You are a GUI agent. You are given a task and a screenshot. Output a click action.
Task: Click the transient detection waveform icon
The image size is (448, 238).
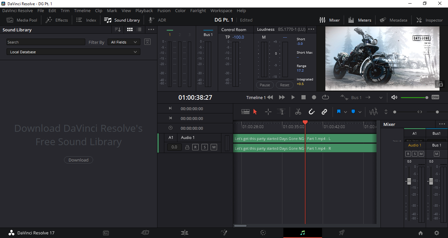pyautogui.click(x=374, y=112)
